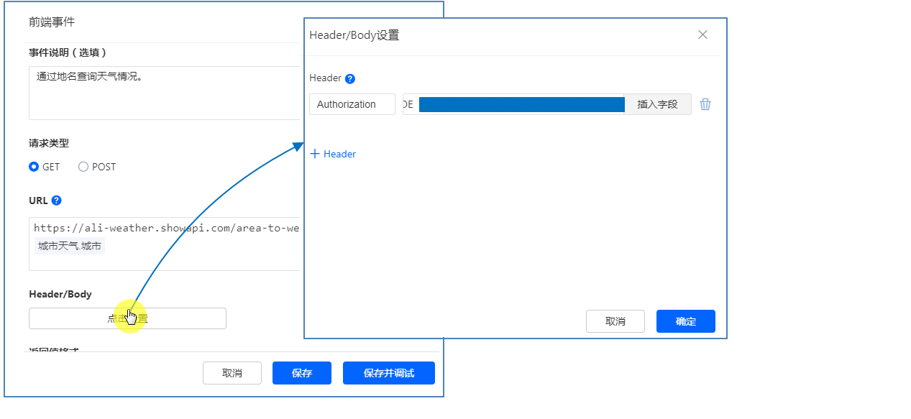Confirm header settings with 确定

[x=685, y=321]
